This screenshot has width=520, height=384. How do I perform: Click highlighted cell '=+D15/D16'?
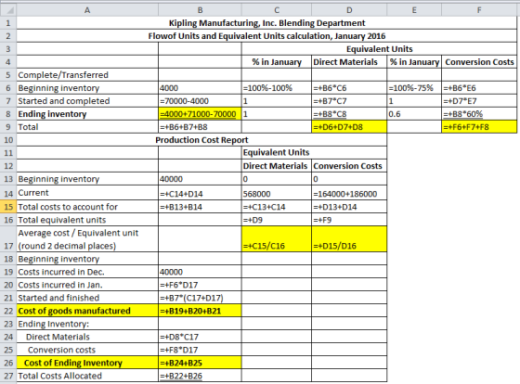(x=349, y=239)
